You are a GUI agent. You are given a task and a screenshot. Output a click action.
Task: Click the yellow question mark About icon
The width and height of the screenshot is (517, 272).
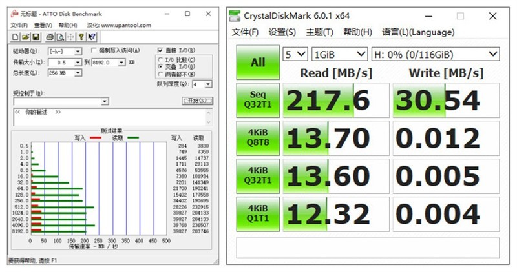(x=81, y=37)
